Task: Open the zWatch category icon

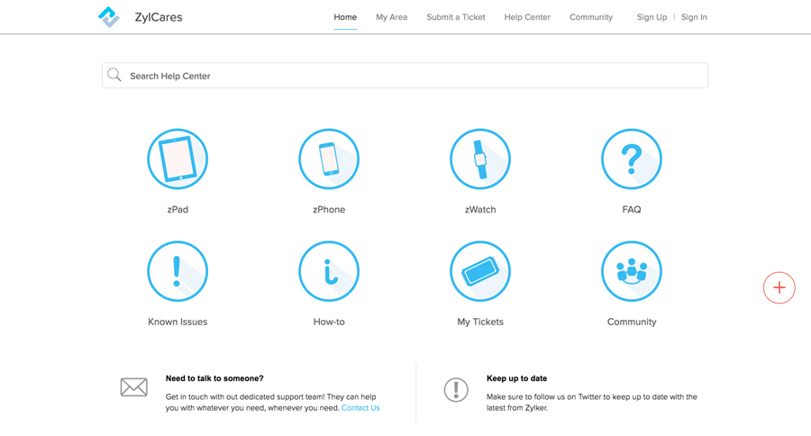Action: coord(480,159)
